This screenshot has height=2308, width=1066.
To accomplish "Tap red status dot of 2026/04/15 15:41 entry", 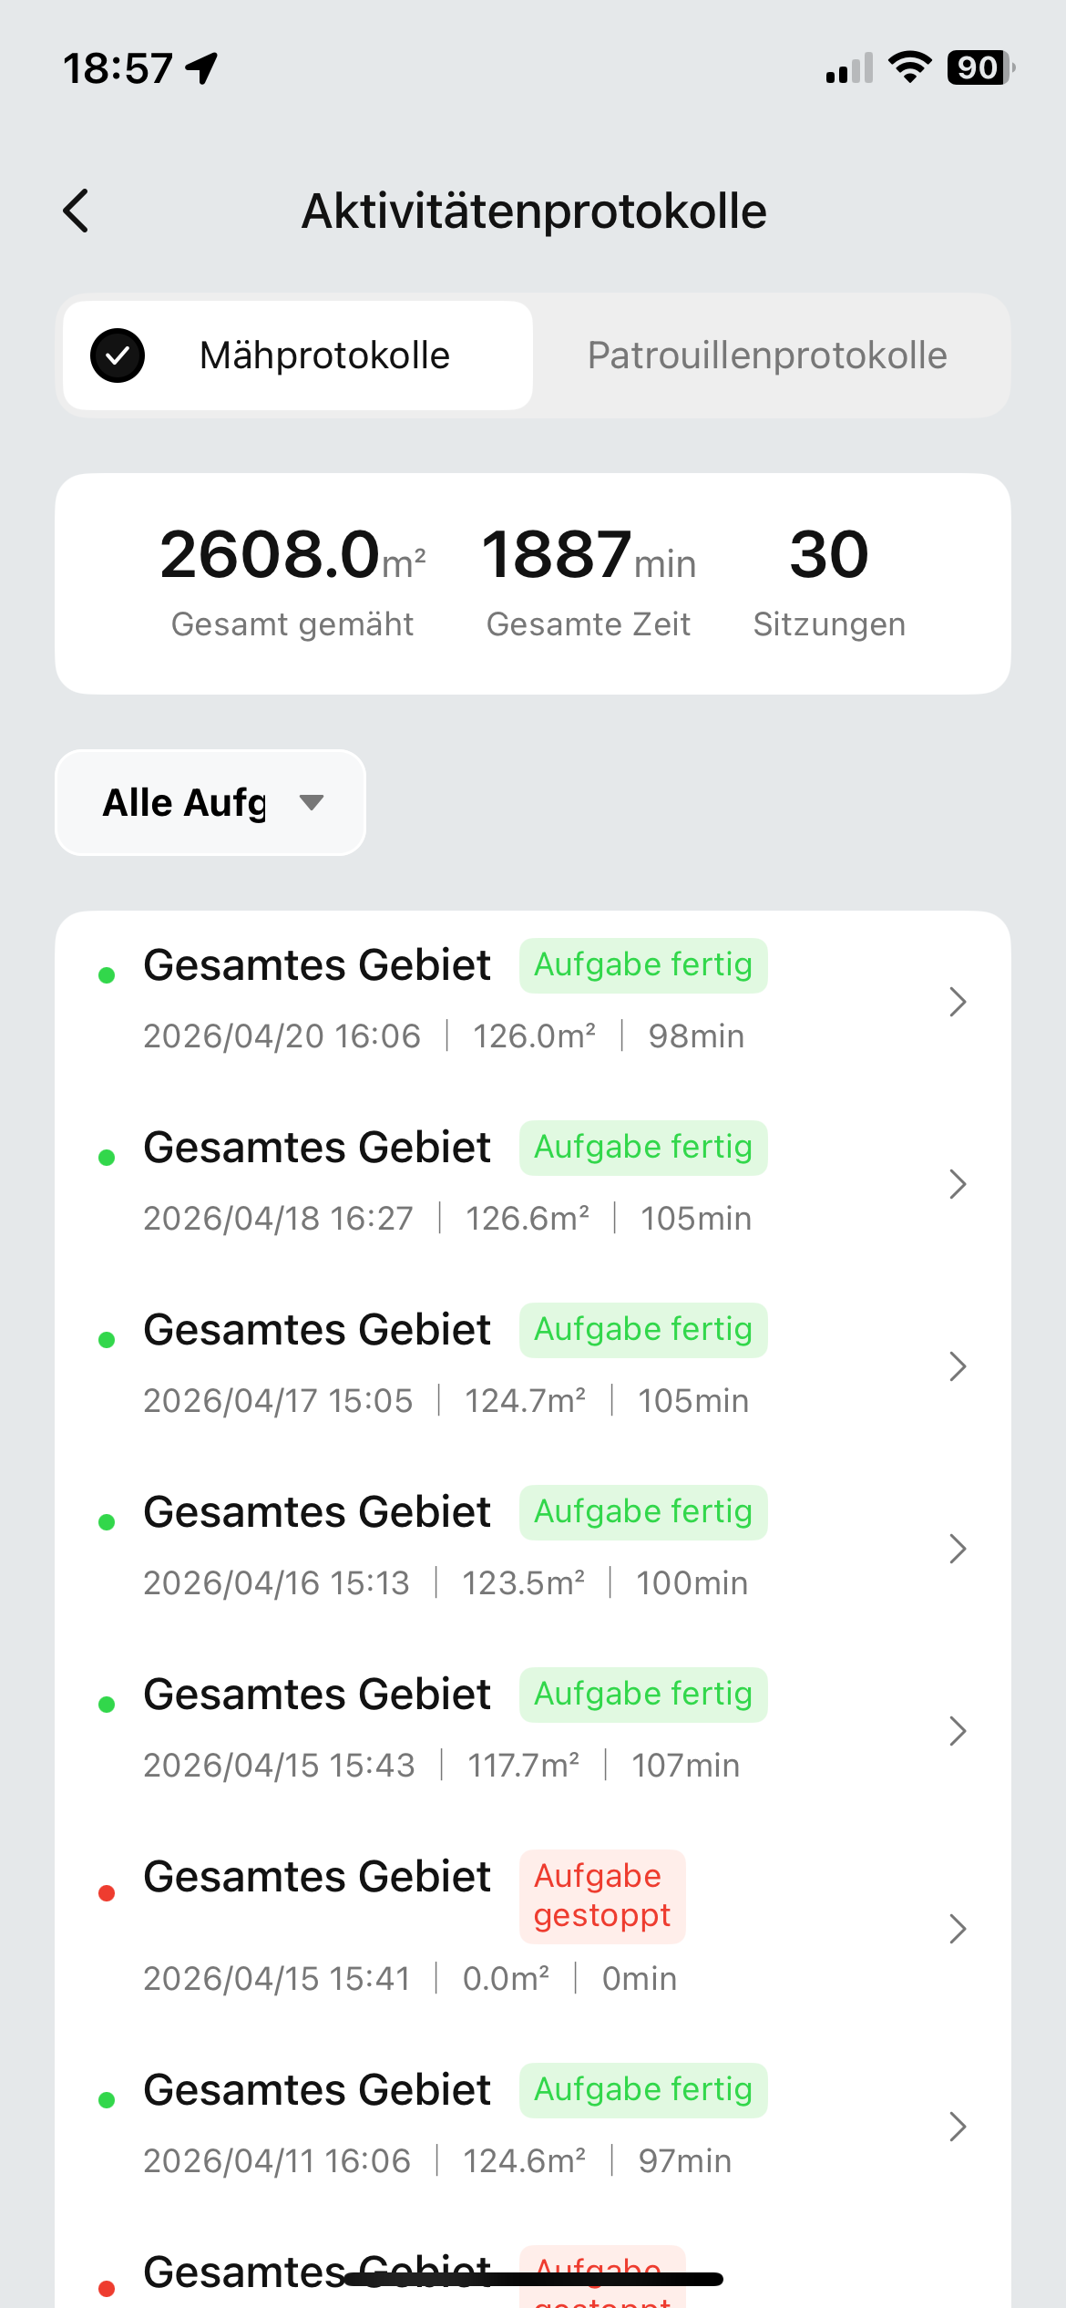I will pyautogui.click(x=107, y=1893).
